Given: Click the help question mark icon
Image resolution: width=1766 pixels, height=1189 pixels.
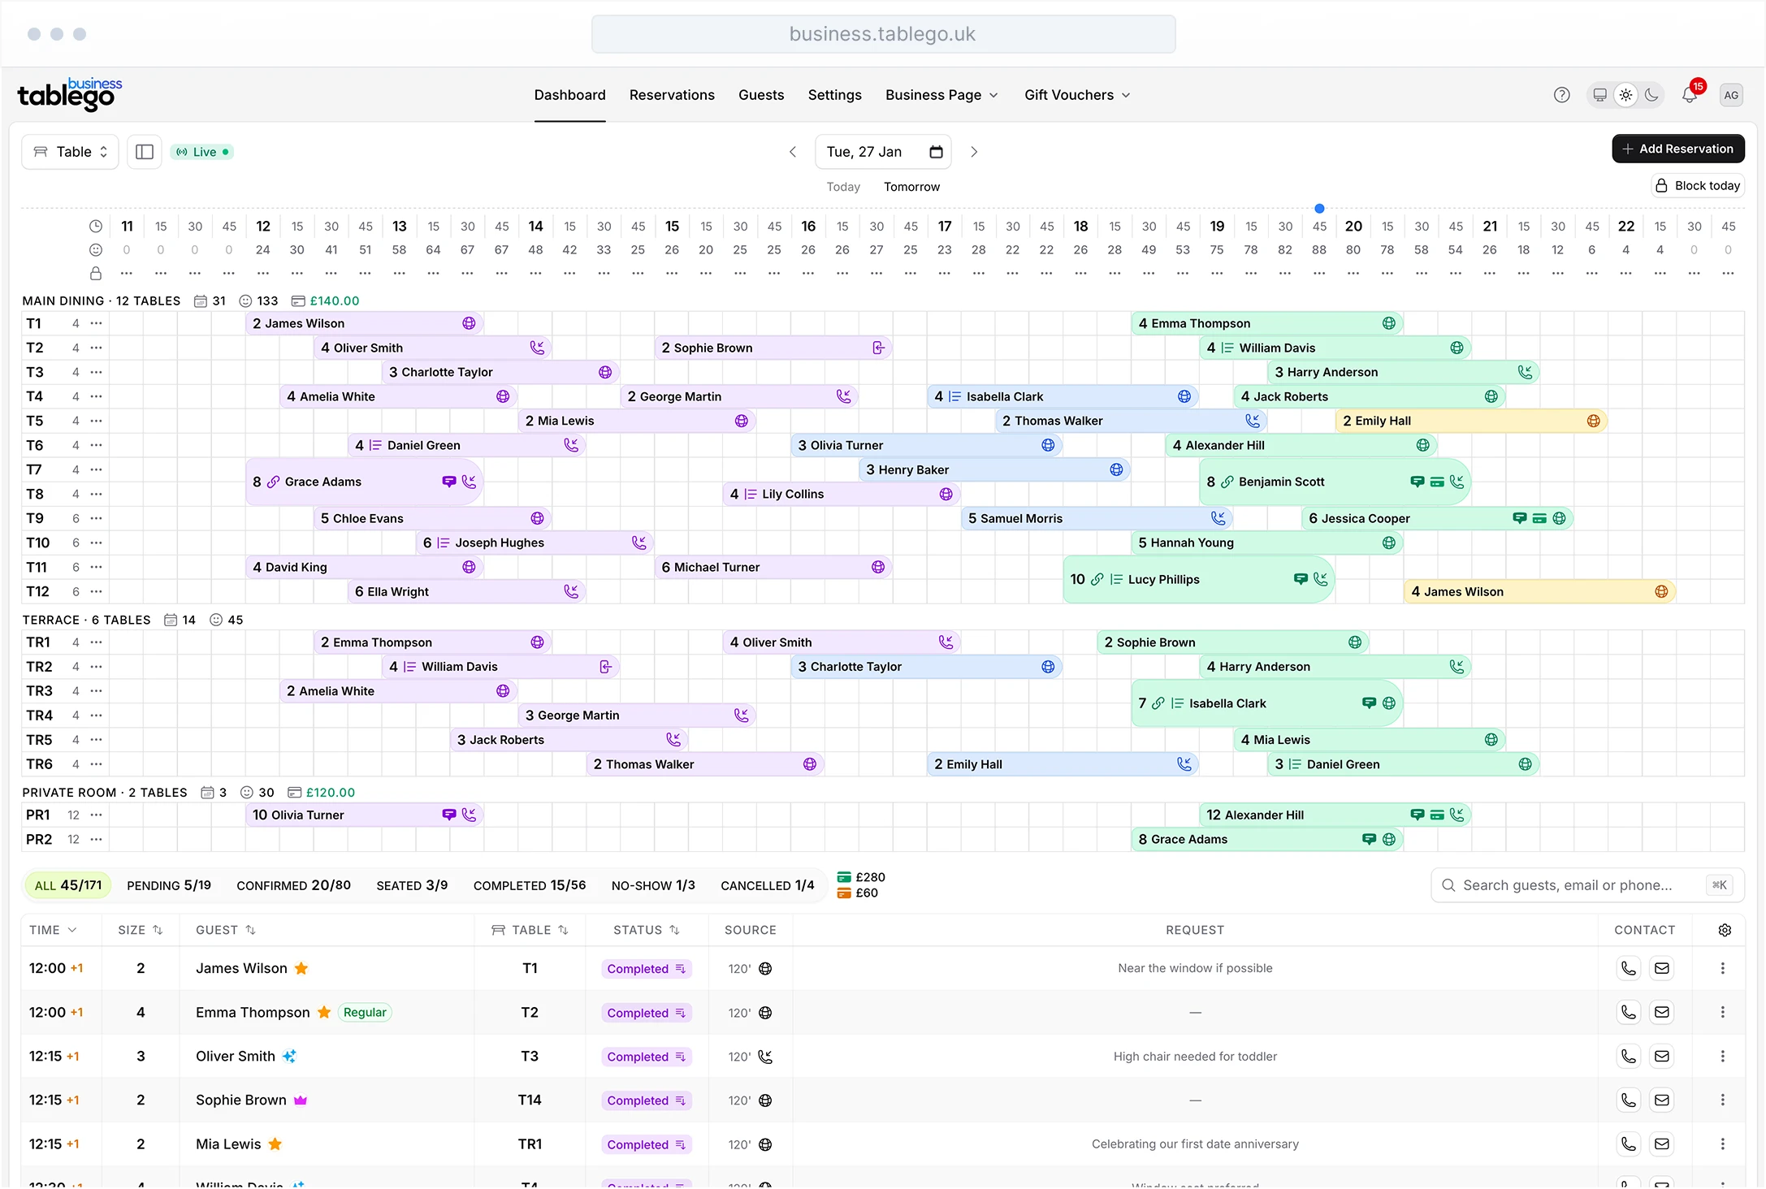Looking at the screenshot, I should click(x=1561, y=95).
